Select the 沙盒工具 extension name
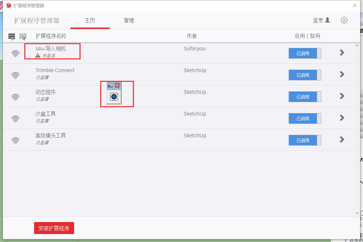 pos(45,114)
